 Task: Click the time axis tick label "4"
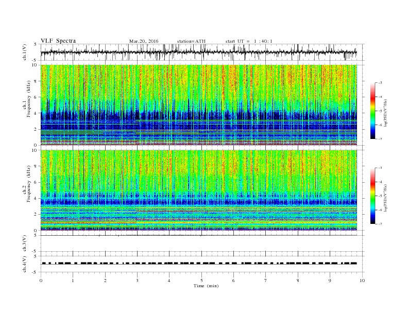coord(169,281)
